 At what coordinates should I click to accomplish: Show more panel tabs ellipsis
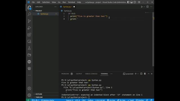coord(111,74)
